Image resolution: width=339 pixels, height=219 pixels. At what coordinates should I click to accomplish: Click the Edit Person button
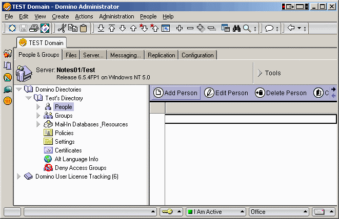tap(226, 93)
